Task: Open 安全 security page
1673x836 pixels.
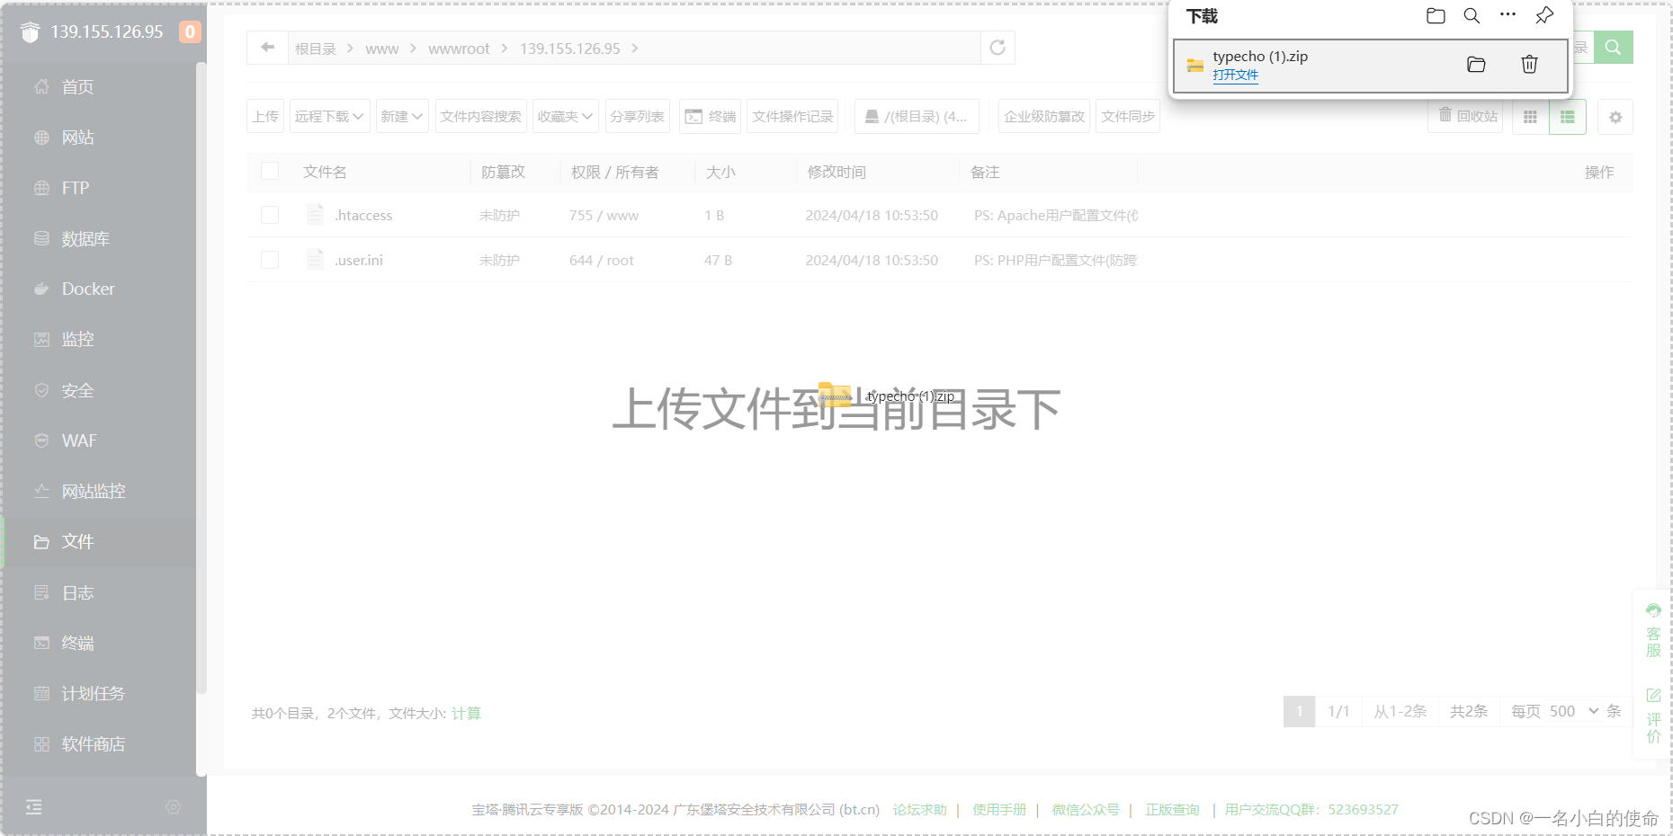Action: (77, 390)
